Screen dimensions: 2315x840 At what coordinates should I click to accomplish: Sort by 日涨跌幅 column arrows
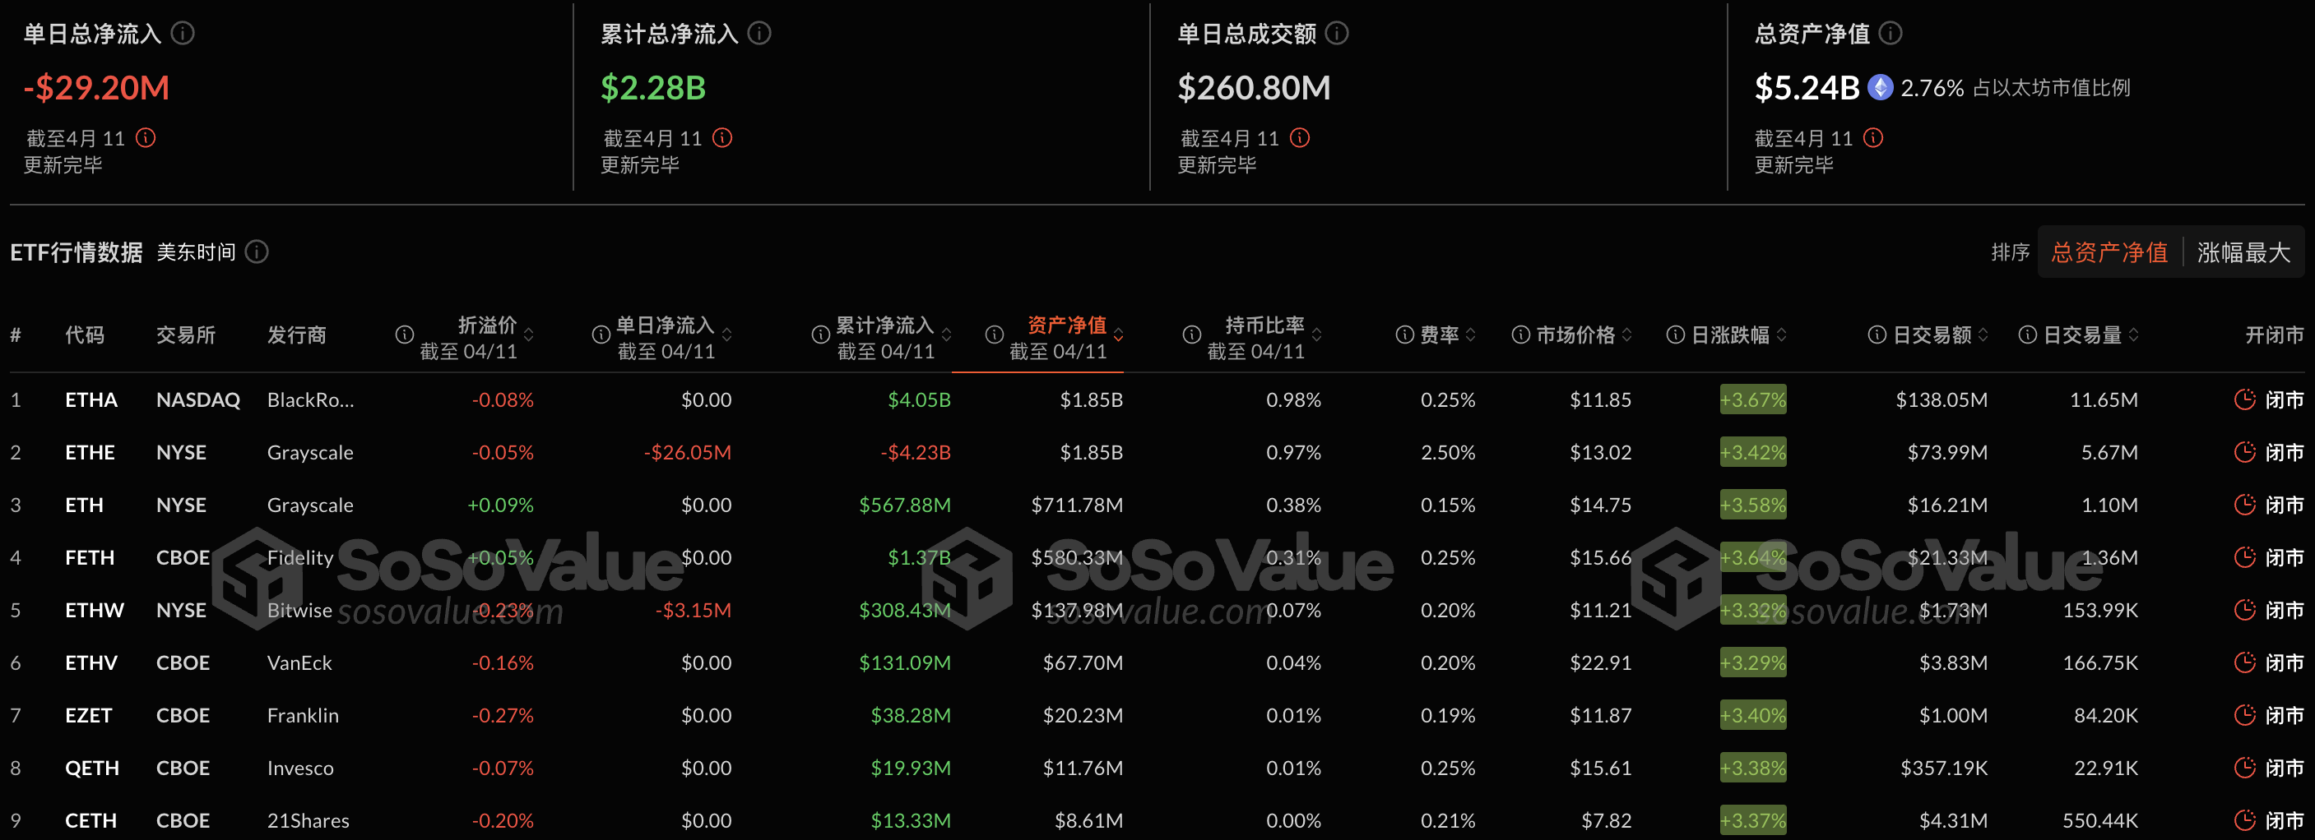(x=1781, y=335)
